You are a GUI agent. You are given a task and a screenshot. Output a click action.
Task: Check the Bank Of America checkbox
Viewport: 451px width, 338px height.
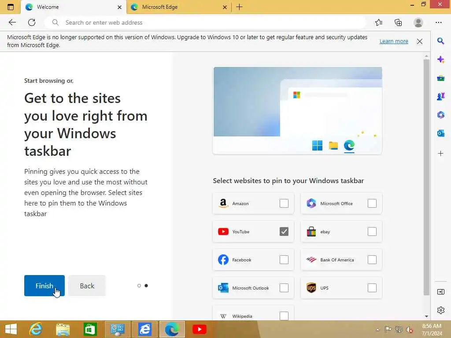[372, 260]
